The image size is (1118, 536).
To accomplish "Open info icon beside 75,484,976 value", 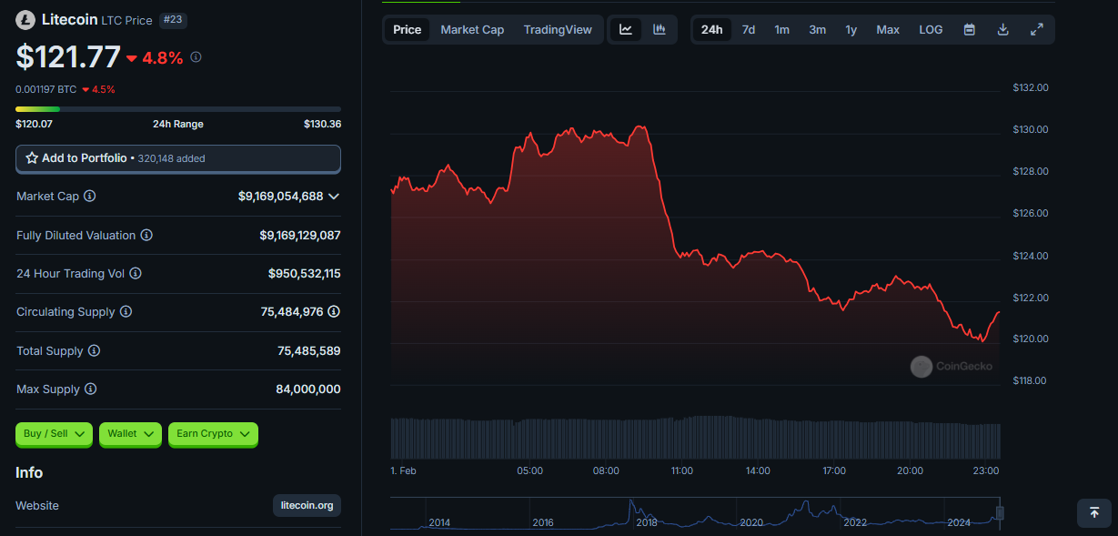I will click(334, 311).
